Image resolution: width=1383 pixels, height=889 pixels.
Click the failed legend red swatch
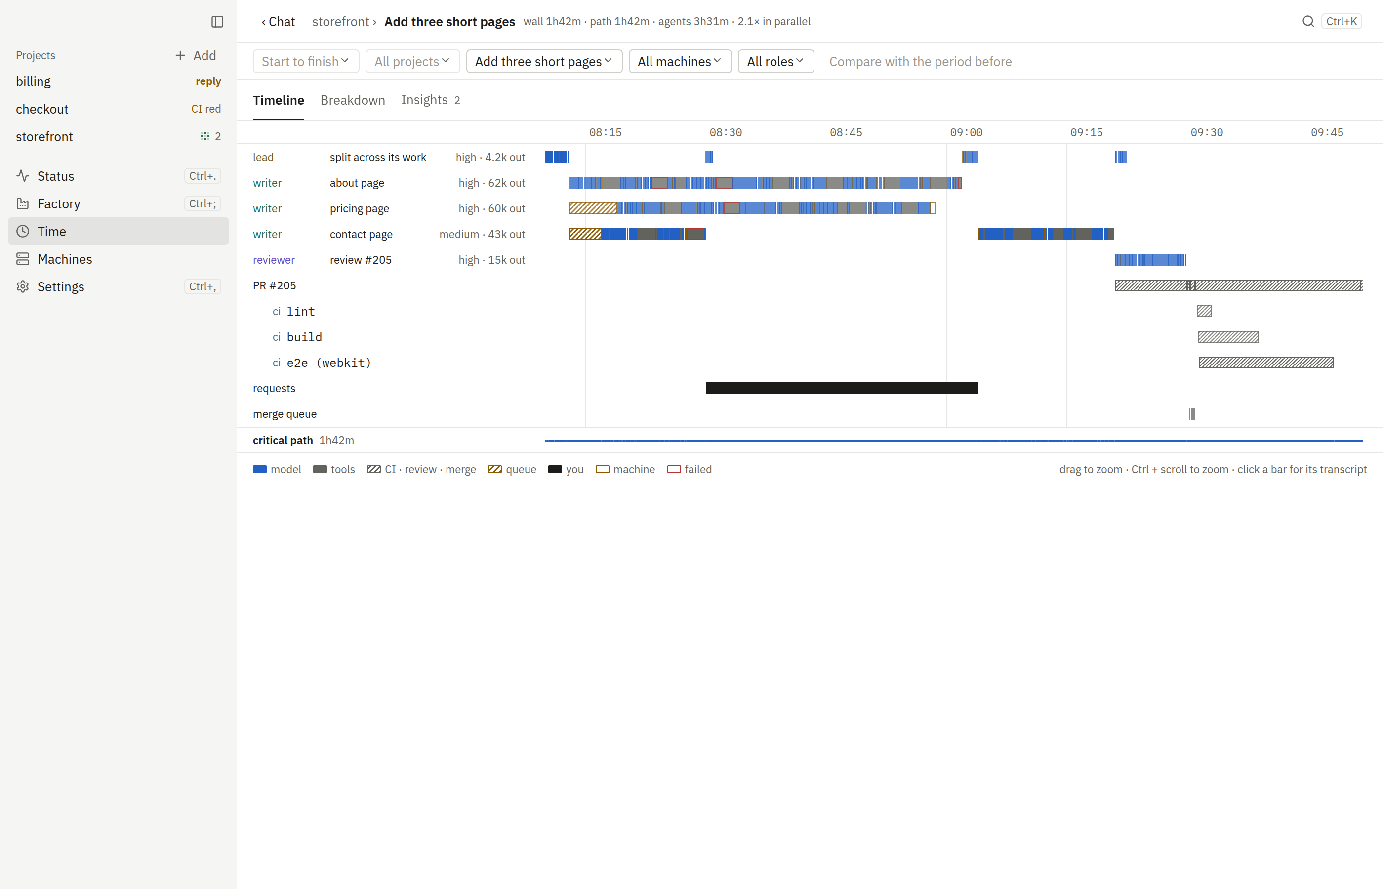[674, 469]
